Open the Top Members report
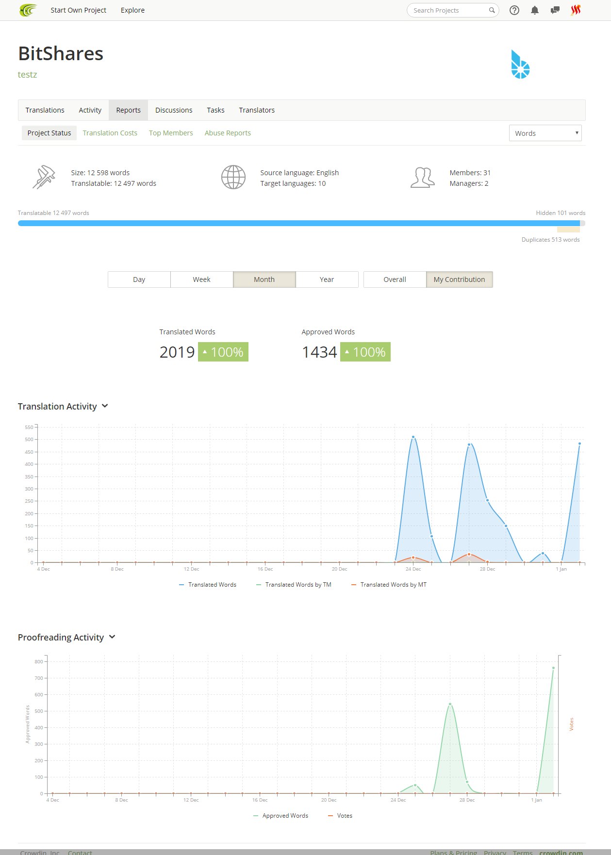This screenshot has width=611, height=855. coord(171,133)
